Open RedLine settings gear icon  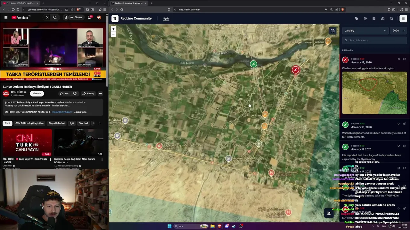click(x=374, y=19)
